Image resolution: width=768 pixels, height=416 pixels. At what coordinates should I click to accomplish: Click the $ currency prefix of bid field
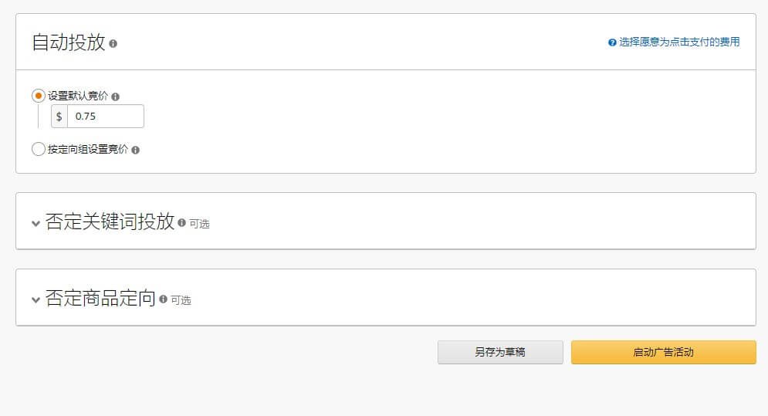tap(59, 117)
